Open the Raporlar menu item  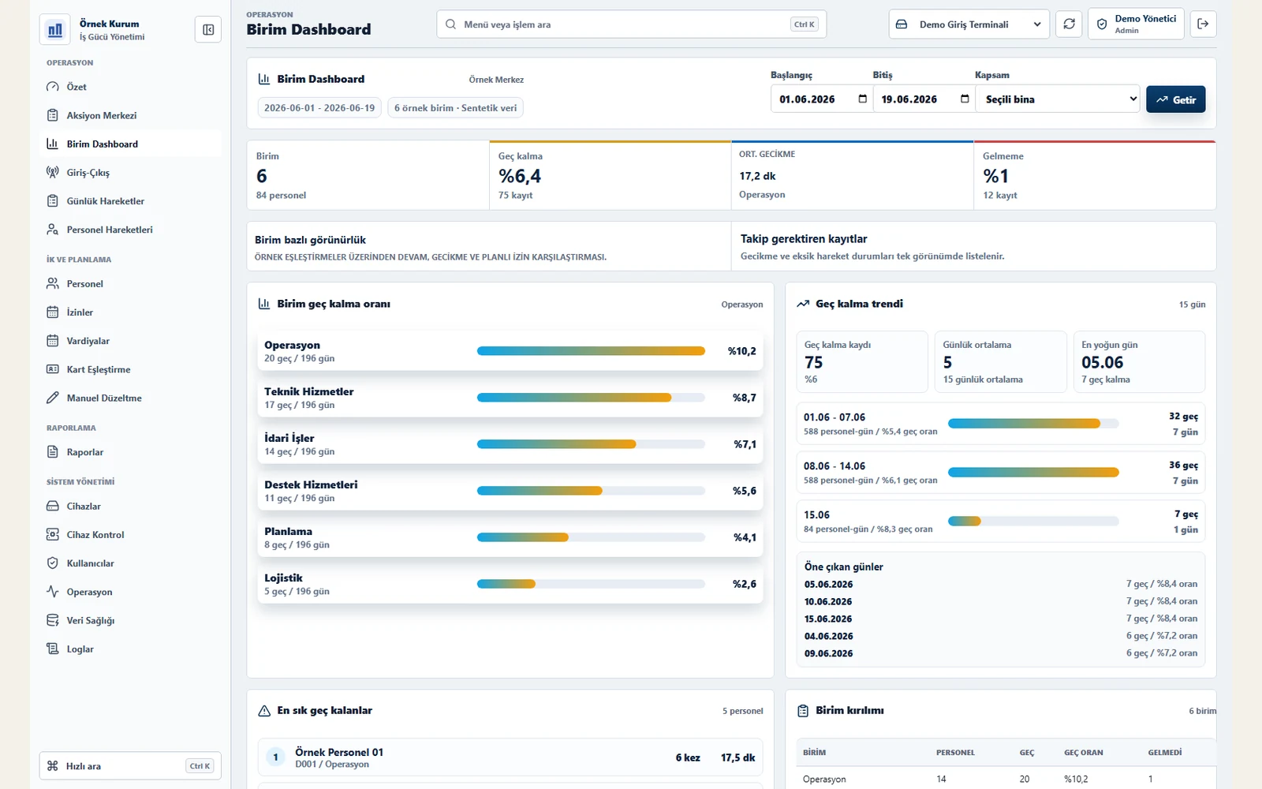pyautogui.click(x=130, y=452)
